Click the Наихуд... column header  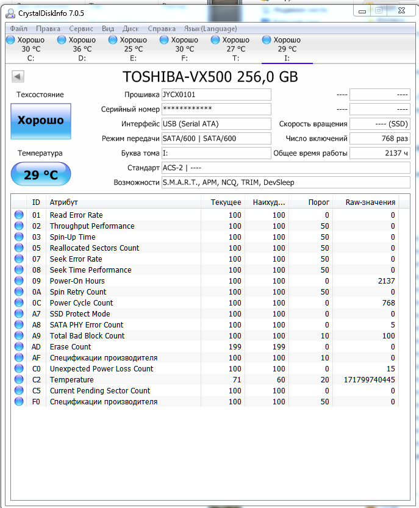tap(267, 202)
